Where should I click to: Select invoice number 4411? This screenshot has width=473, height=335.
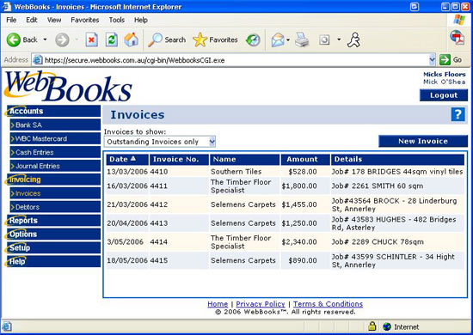coord(159,186)
